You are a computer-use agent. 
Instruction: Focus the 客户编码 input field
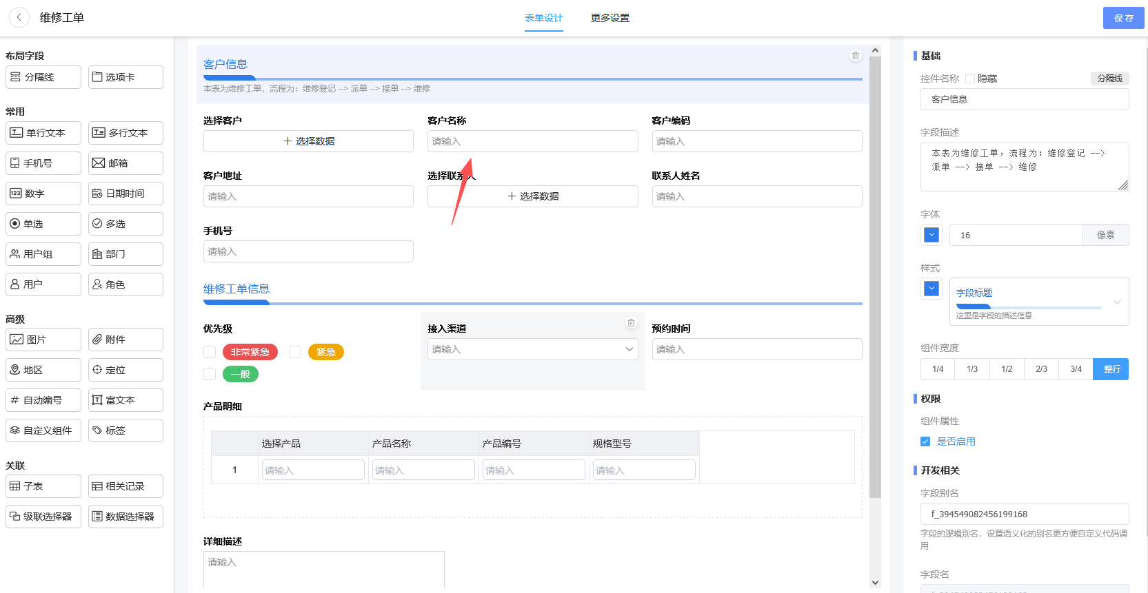pos(757,141)
